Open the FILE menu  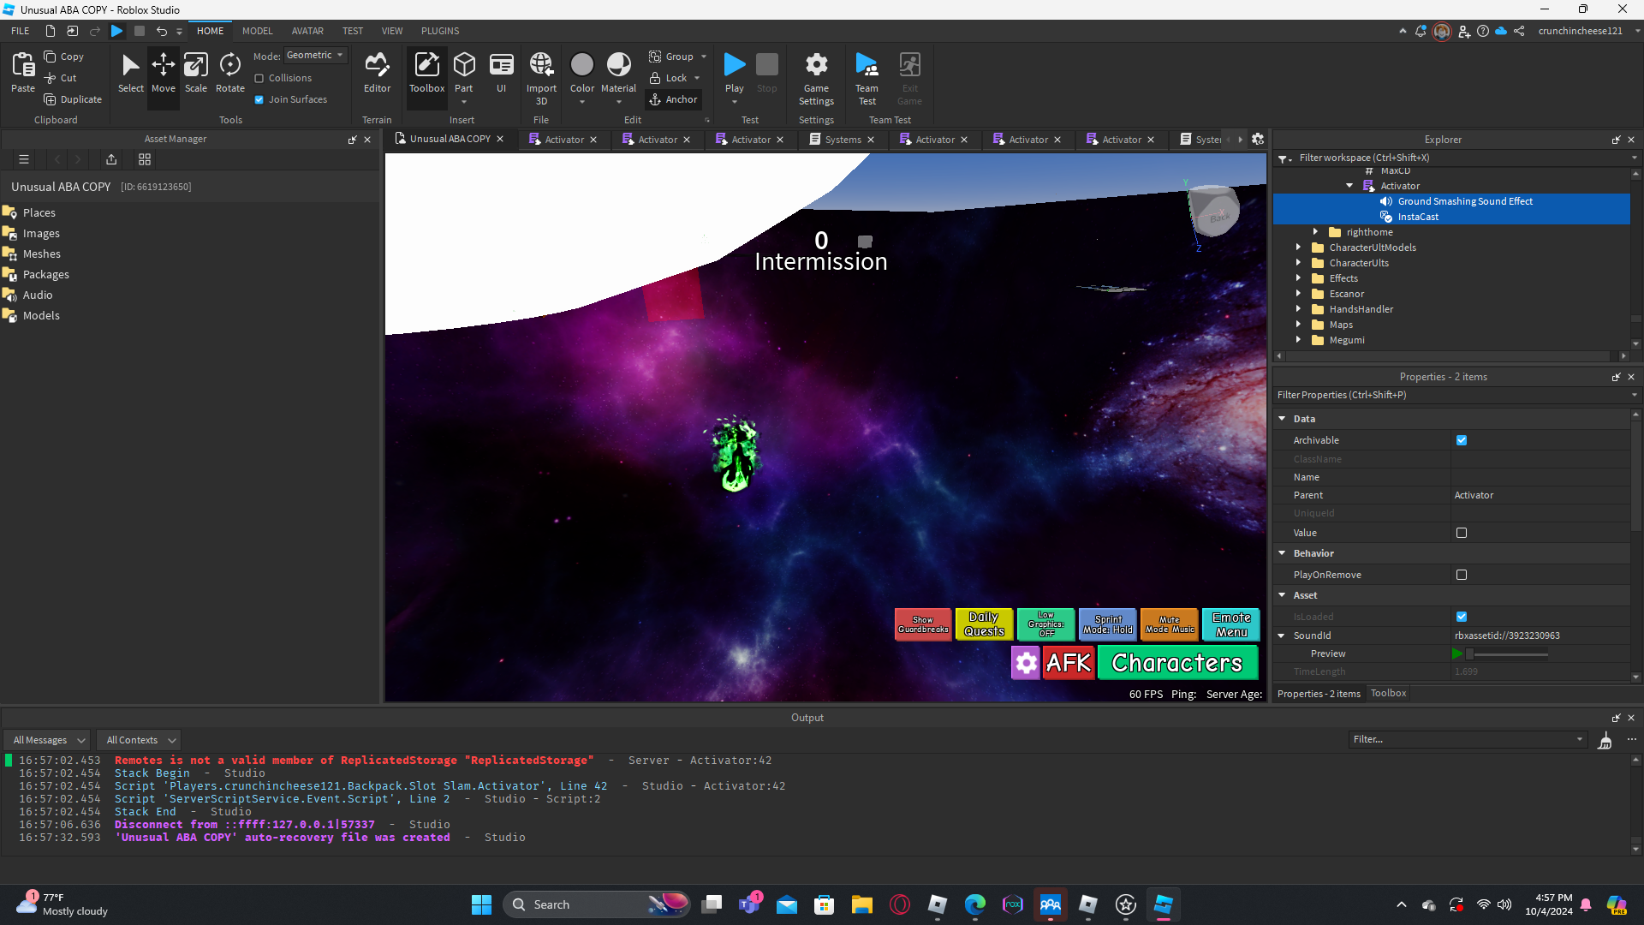pyautogui.click(x=21, y=31)
